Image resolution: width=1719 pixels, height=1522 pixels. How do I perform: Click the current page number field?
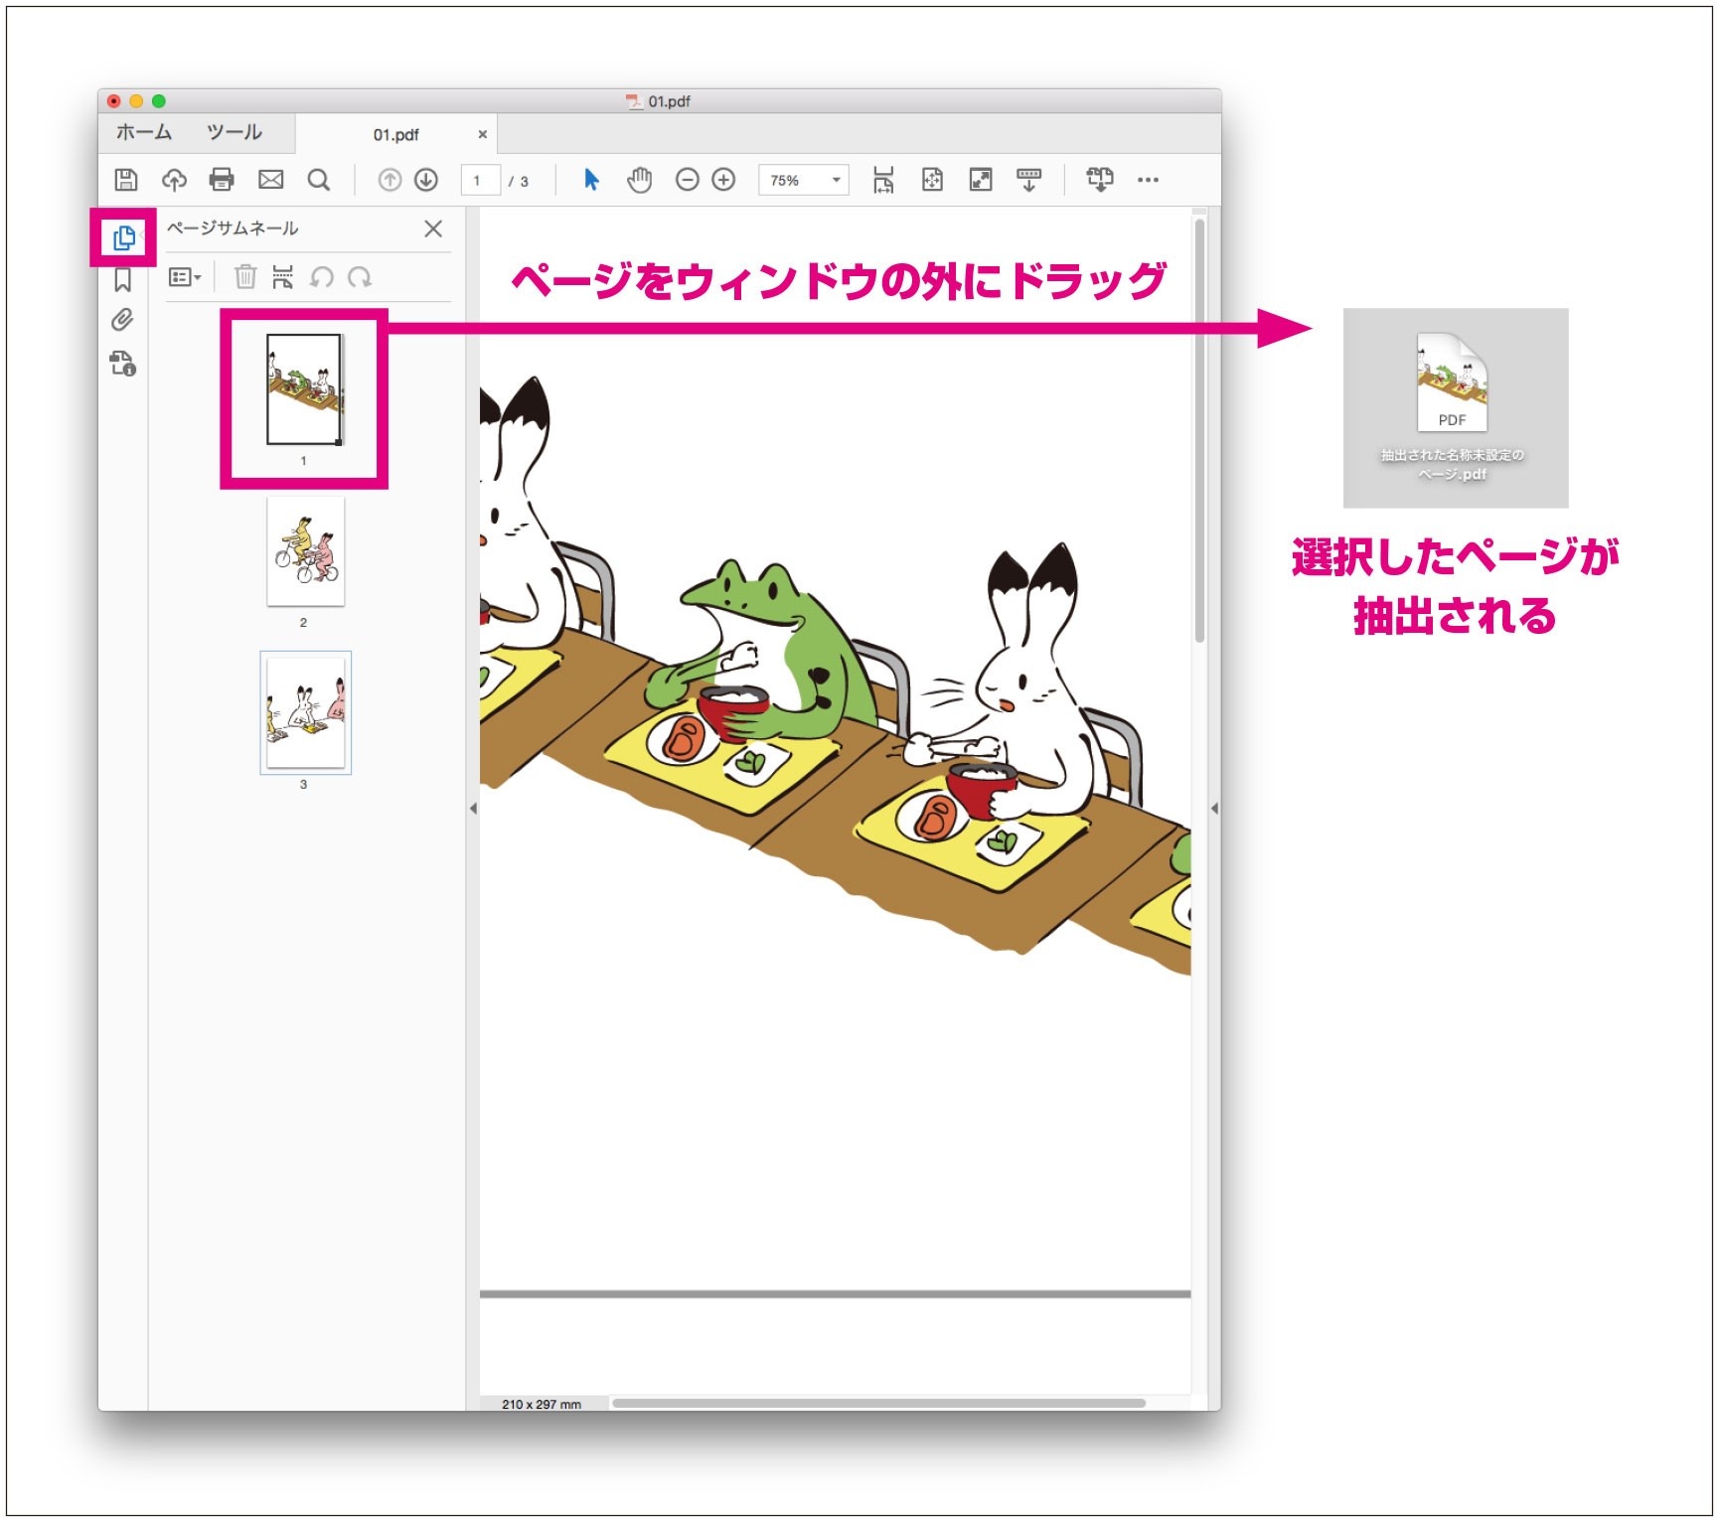480,180
